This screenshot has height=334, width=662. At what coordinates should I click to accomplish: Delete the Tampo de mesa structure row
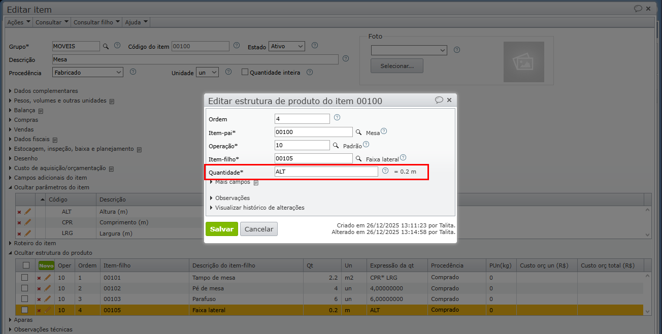click(x=39, y=278)
